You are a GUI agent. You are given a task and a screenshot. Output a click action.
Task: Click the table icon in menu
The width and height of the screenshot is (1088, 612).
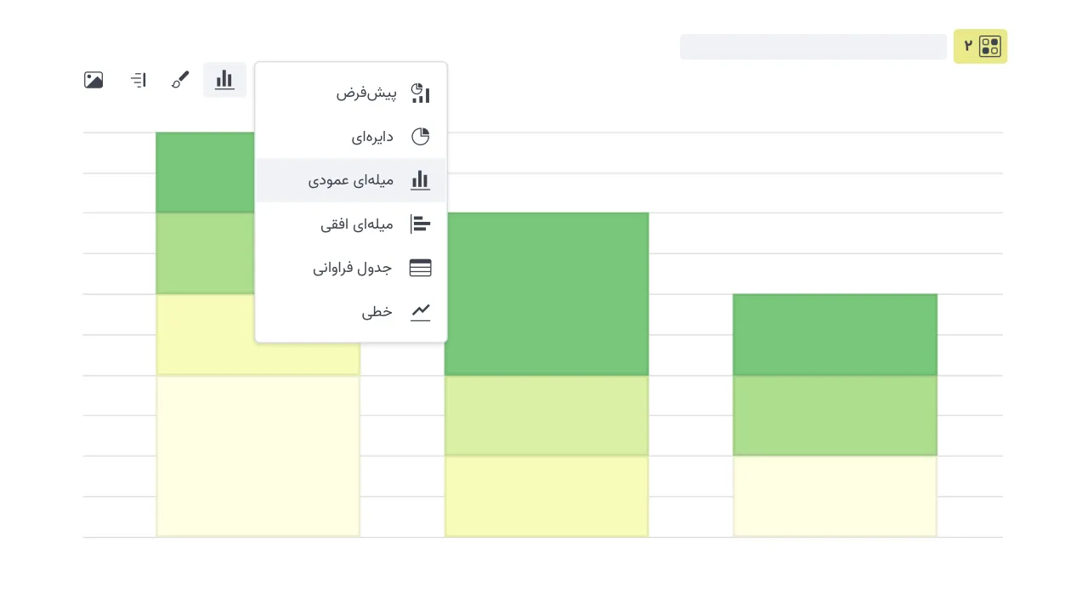point(420,268)
